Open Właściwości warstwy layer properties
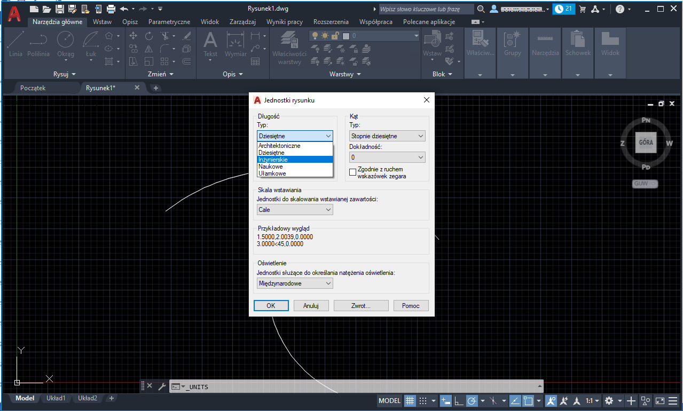The width and height of the screenshot is (683, 411). tap(289, 48)
